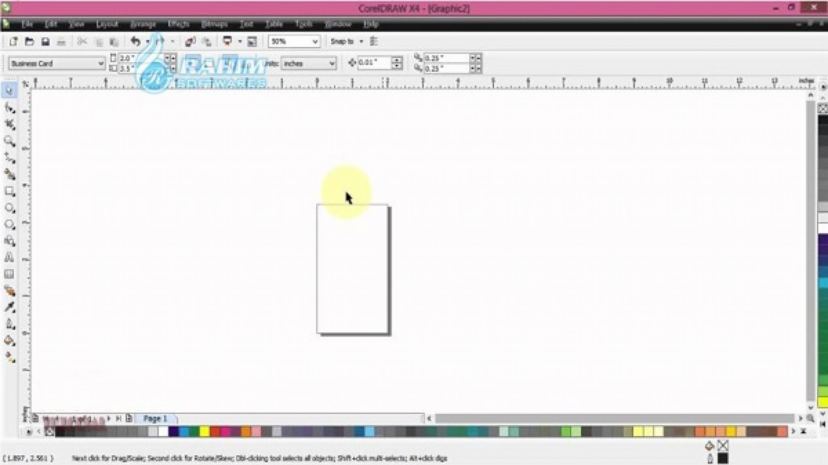Click the Snap to button

point(342,42)
